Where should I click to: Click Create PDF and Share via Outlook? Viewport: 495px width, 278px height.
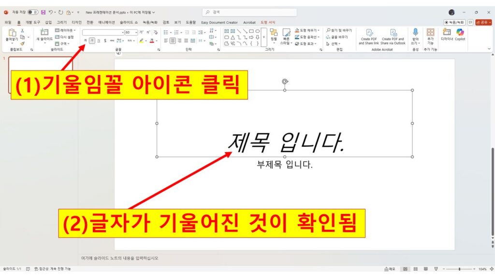point(393,37)
